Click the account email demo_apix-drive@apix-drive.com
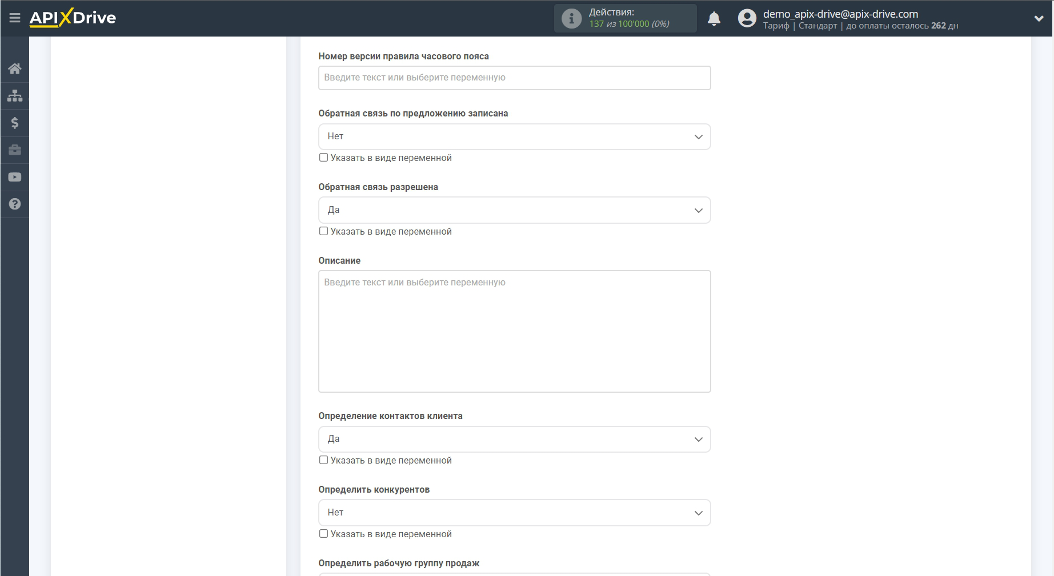 (x=840, y=14)
